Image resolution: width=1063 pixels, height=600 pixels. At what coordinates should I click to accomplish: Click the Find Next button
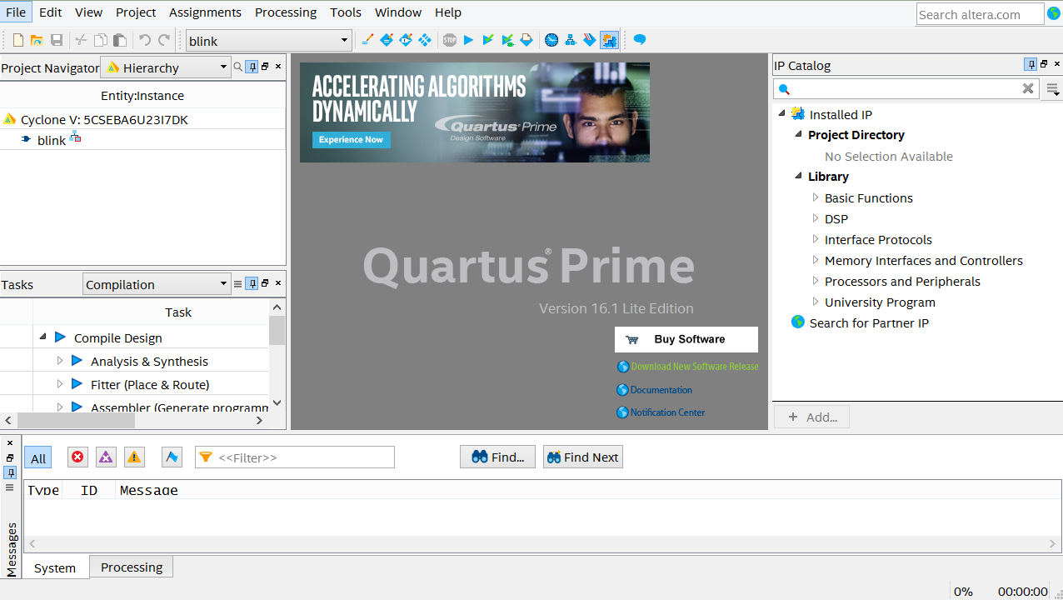582,457
